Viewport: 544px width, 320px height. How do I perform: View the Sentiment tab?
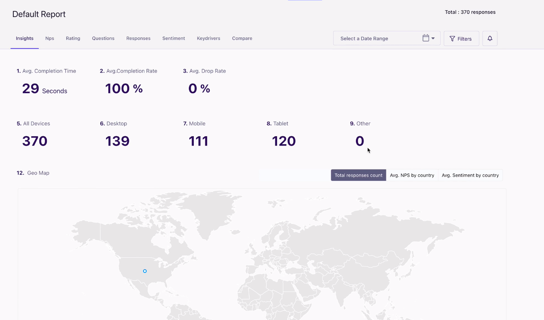(x=173, y=38)
